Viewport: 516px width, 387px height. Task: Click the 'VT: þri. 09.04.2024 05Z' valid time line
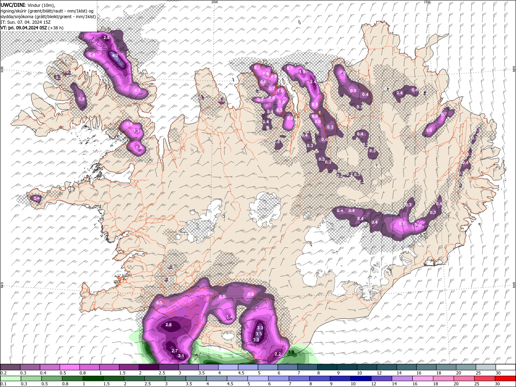[x=24, y=28]
